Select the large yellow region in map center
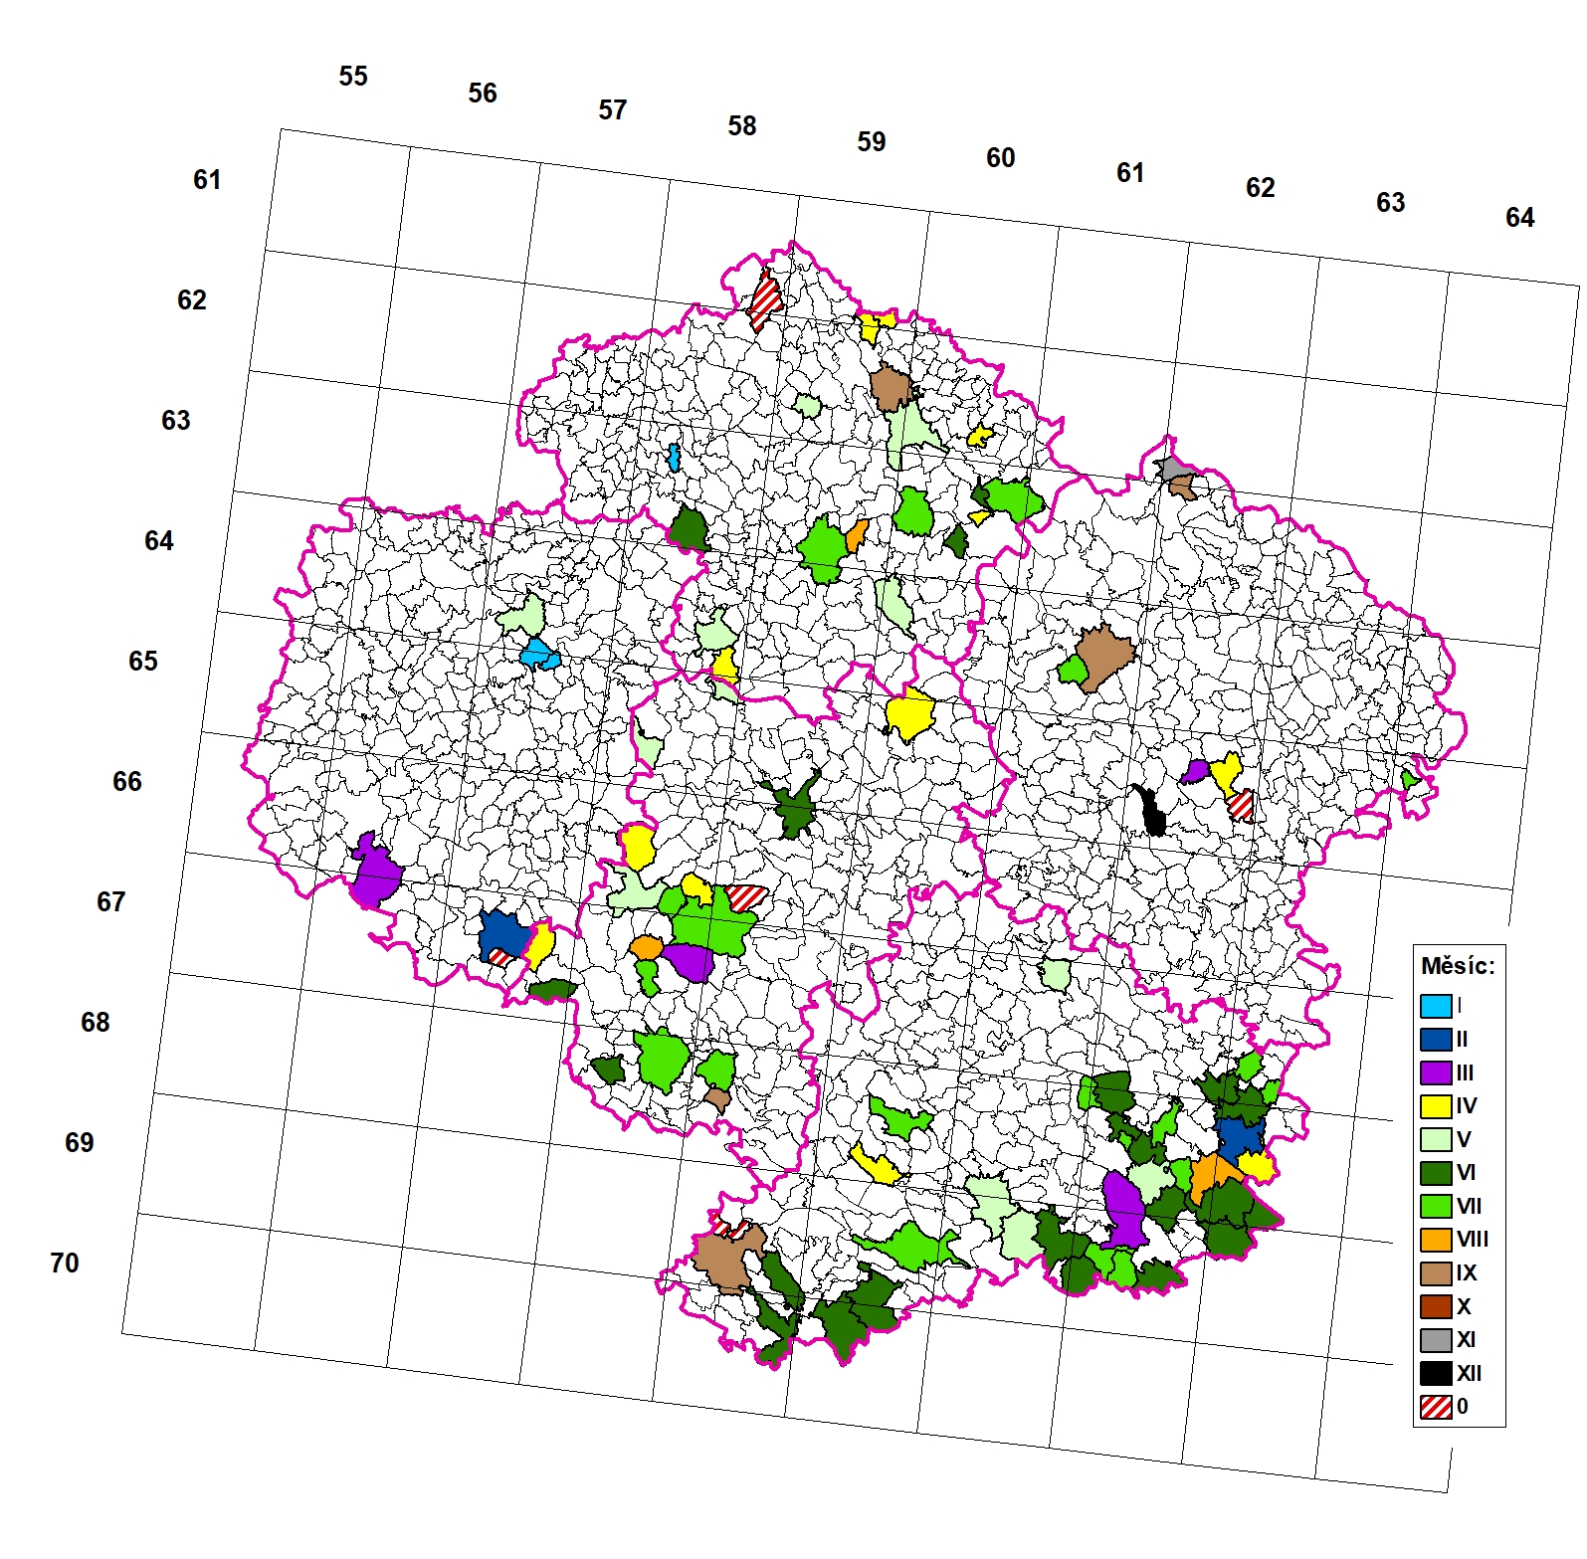1587x1559 pixels. [x=909, y=714]
